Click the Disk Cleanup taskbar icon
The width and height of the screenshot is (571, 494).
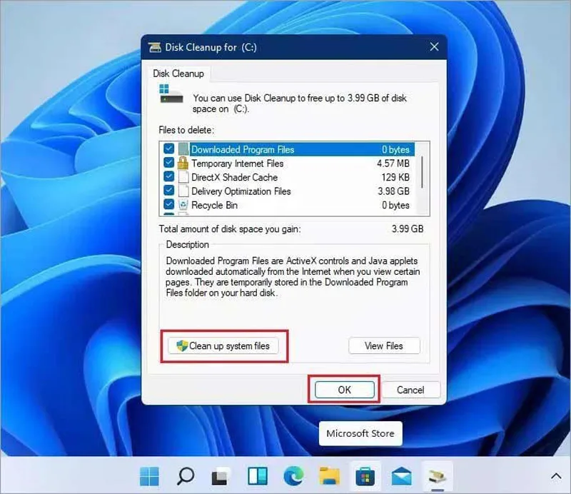437,477
